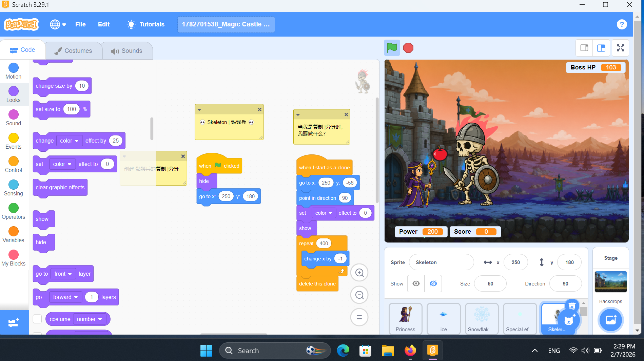Select the Snowflake sprite

point(482,319)
